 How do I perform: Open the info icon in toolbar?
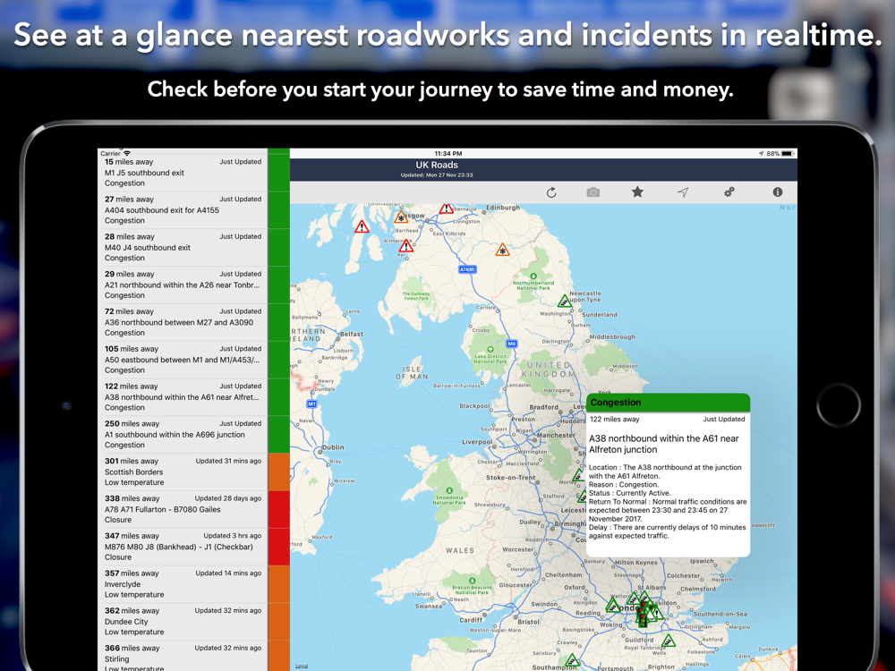(x=778, y=192)
